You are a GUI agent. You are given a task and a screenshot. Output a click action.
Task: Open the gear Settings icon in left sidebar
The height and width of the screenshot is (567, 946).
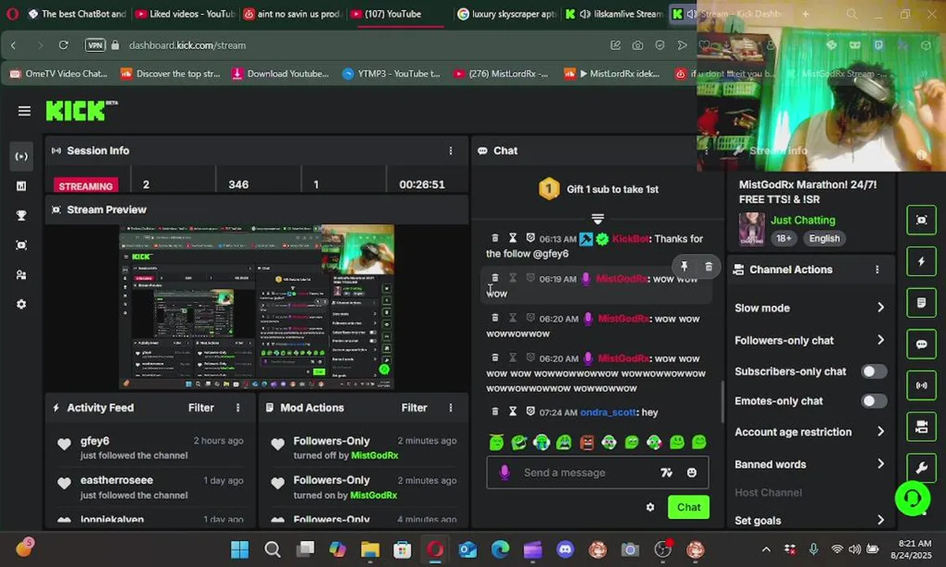coord(21,304)
